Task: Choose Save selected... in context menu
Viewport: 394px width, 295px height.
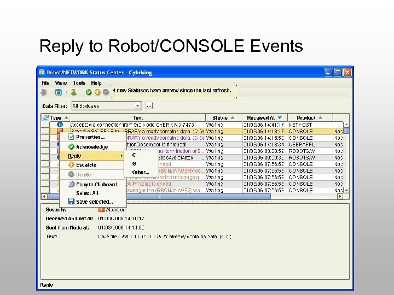Action: [93, 202]
